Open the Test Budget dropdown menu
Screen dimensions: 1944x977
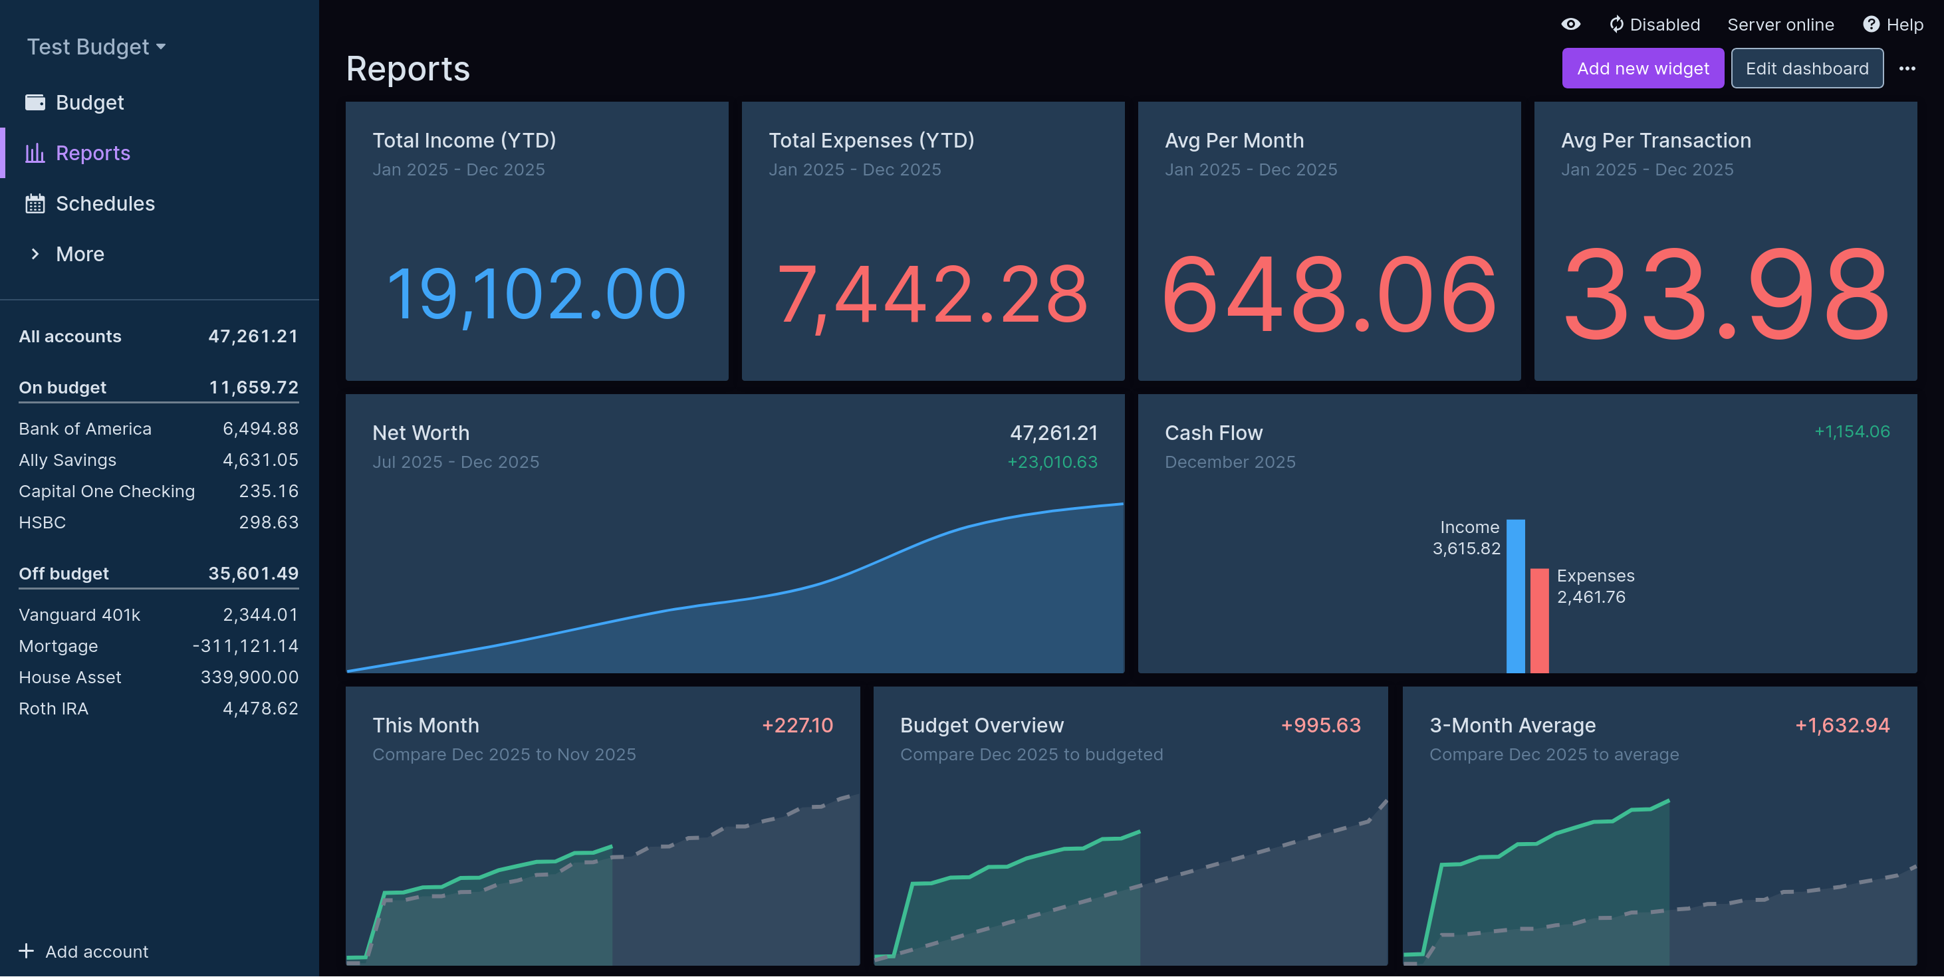click(x=96, y=47)
